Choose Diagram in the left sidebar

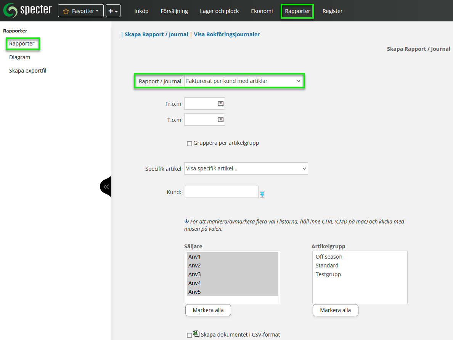tap(20, 57)
